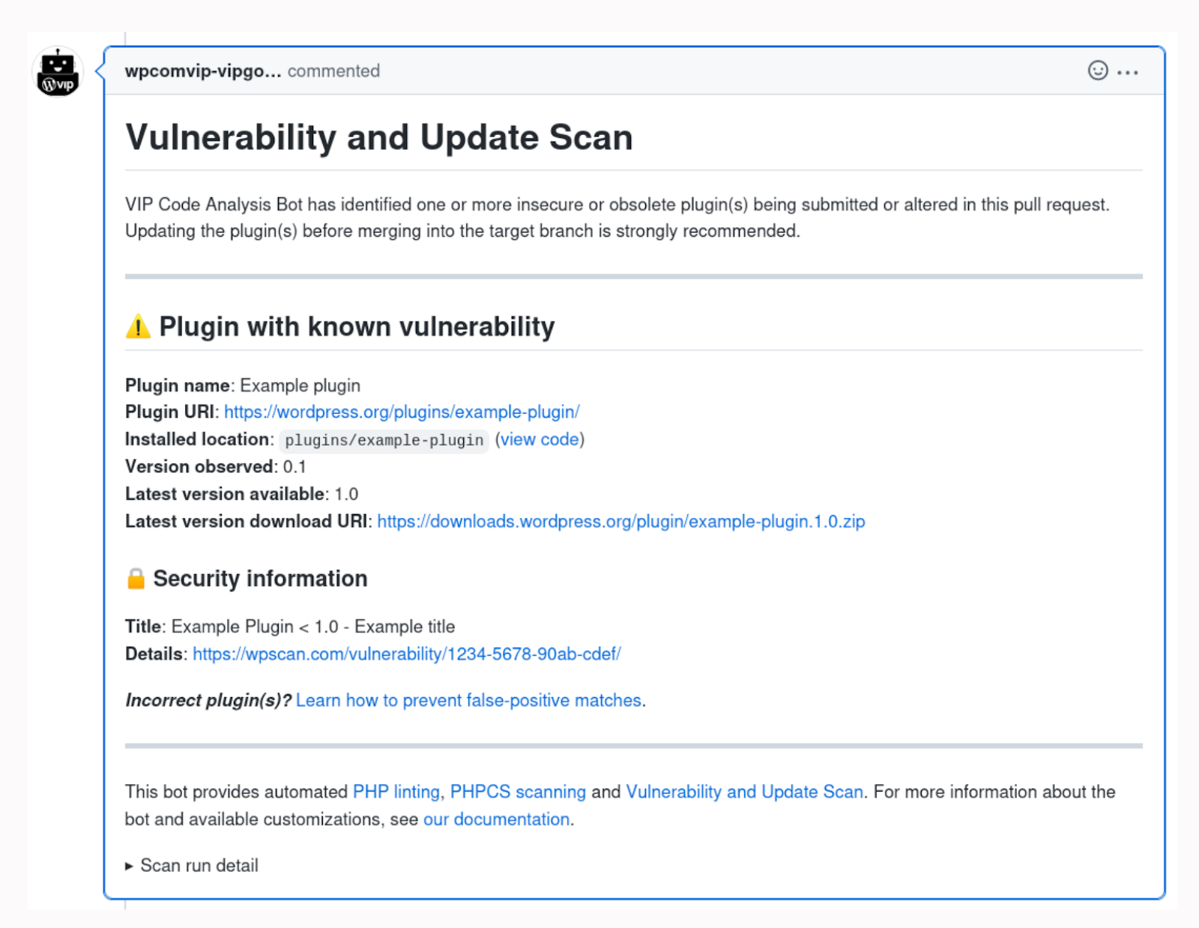Select the plugins/example-plugin code snippet

click(x=382, y=440)
